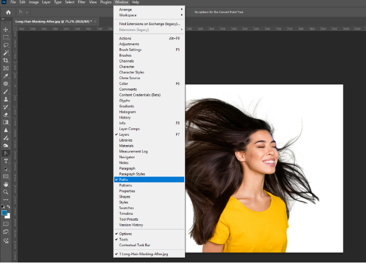Open the File menu
The height and width of the screenshot is (263, 366).
pos(13,2)
